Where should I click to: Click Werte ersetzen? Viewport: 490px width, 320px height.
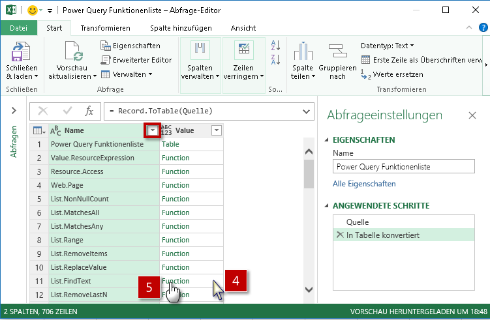(392, 74)
